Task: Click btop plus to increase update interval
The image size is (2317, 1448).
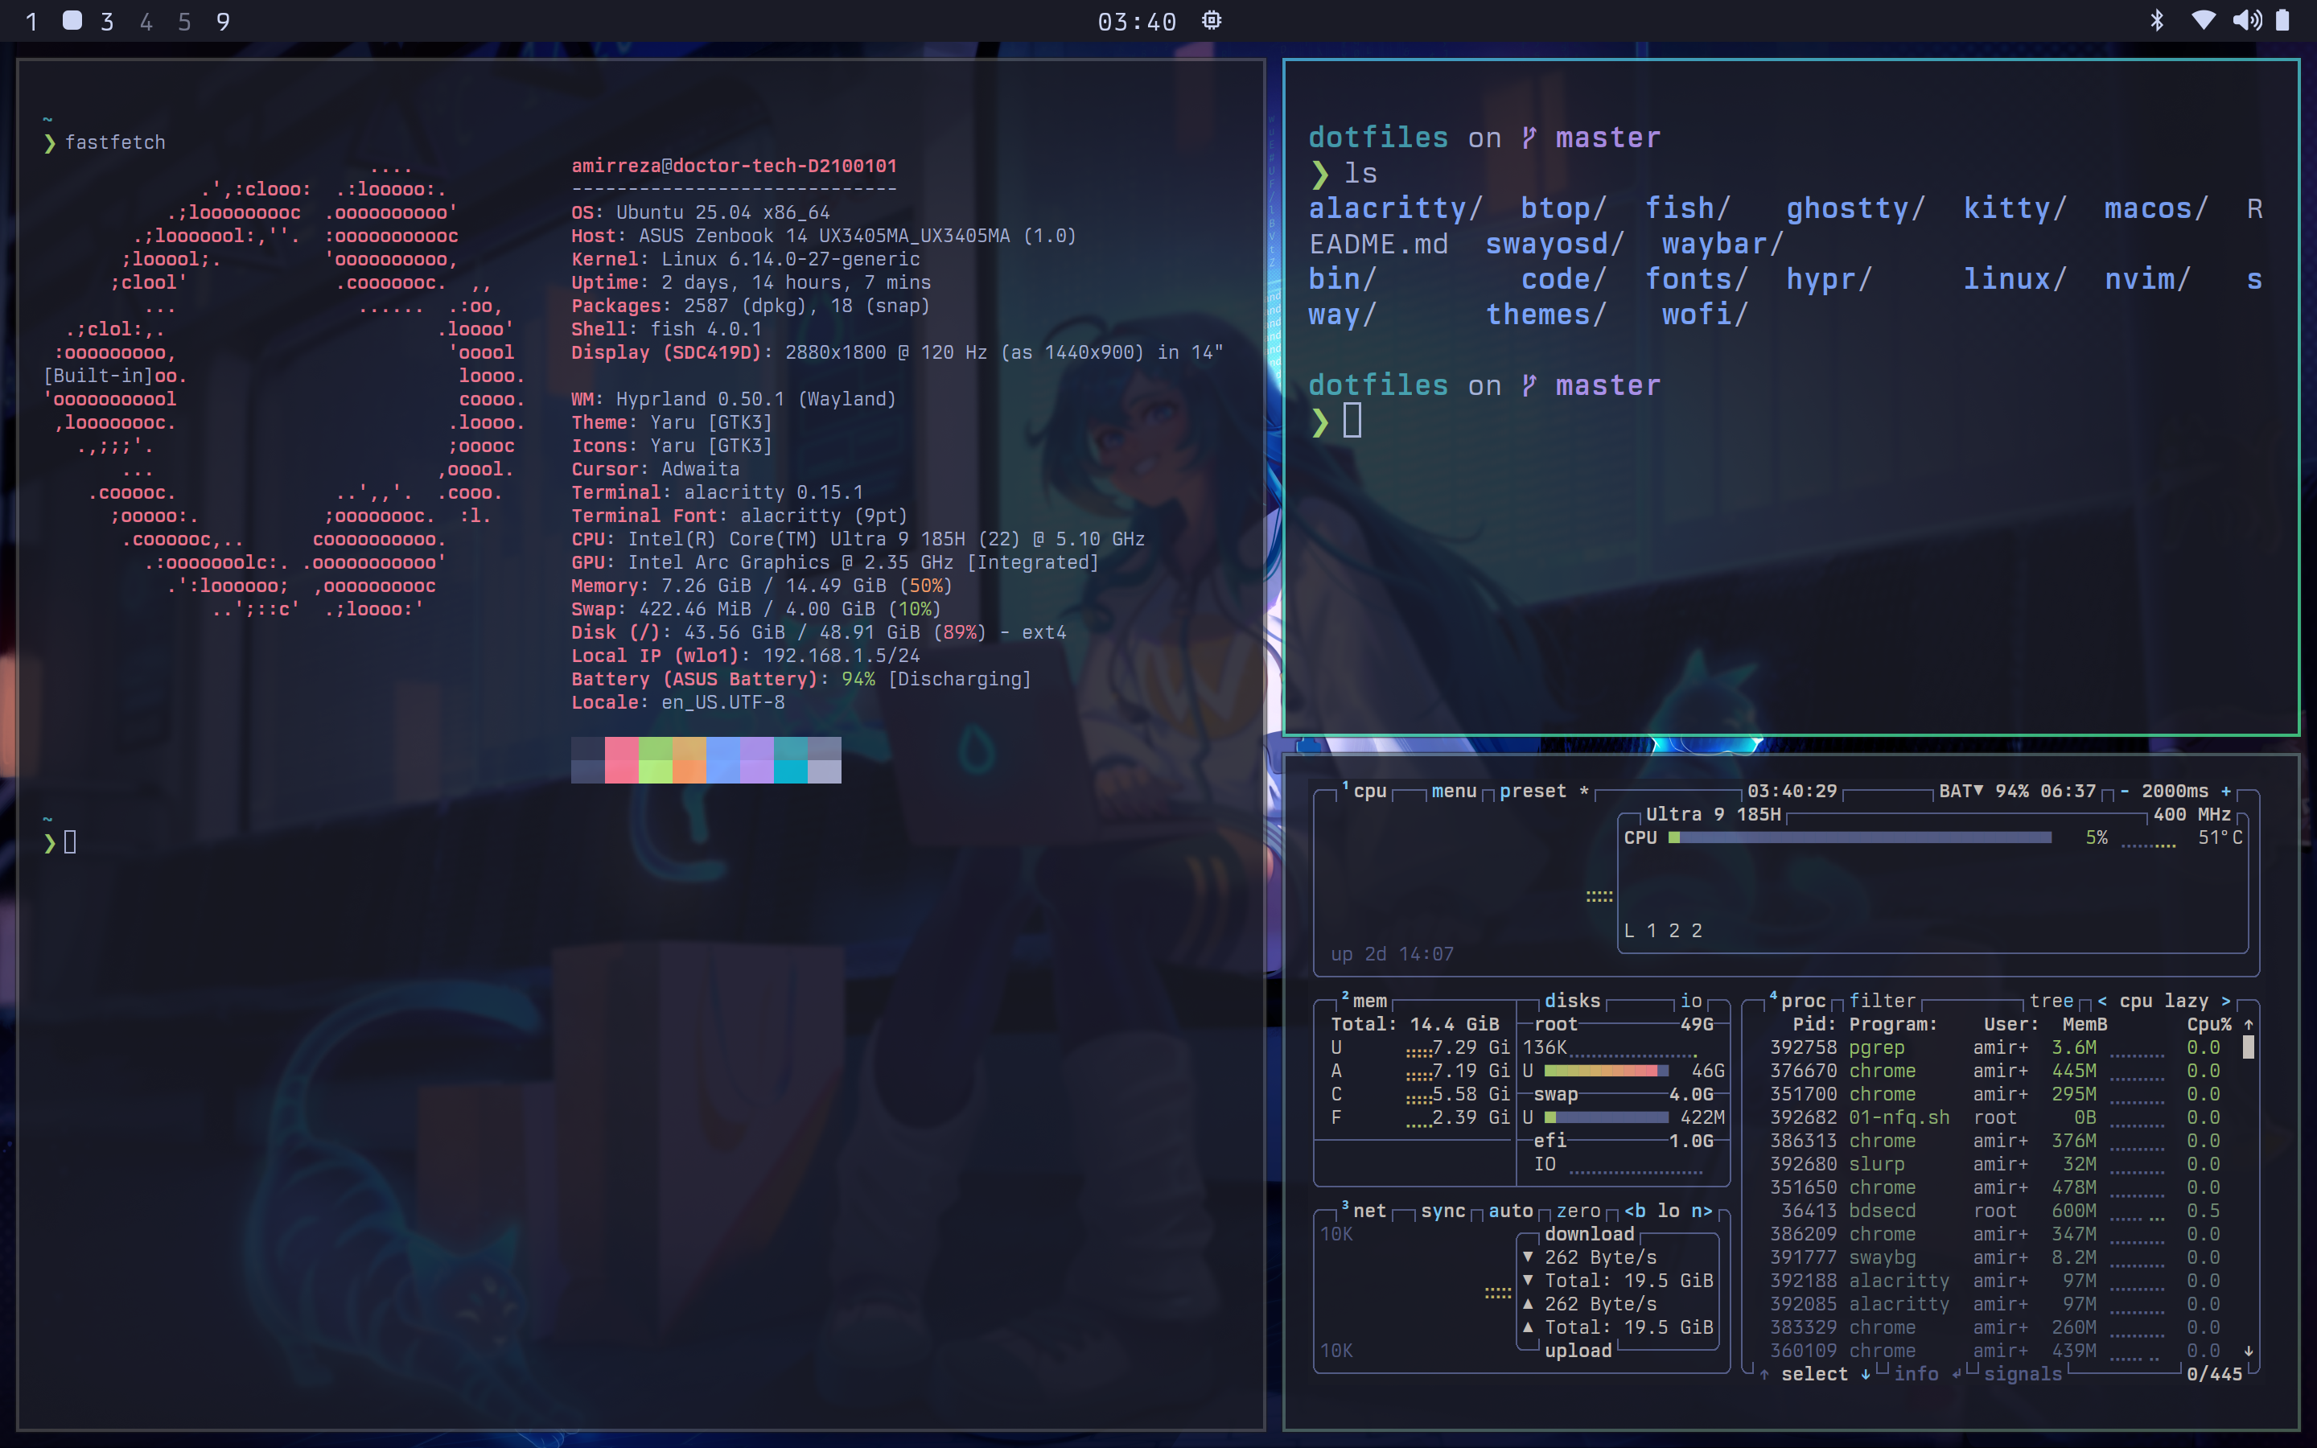Action: (x=2226, y=791)
